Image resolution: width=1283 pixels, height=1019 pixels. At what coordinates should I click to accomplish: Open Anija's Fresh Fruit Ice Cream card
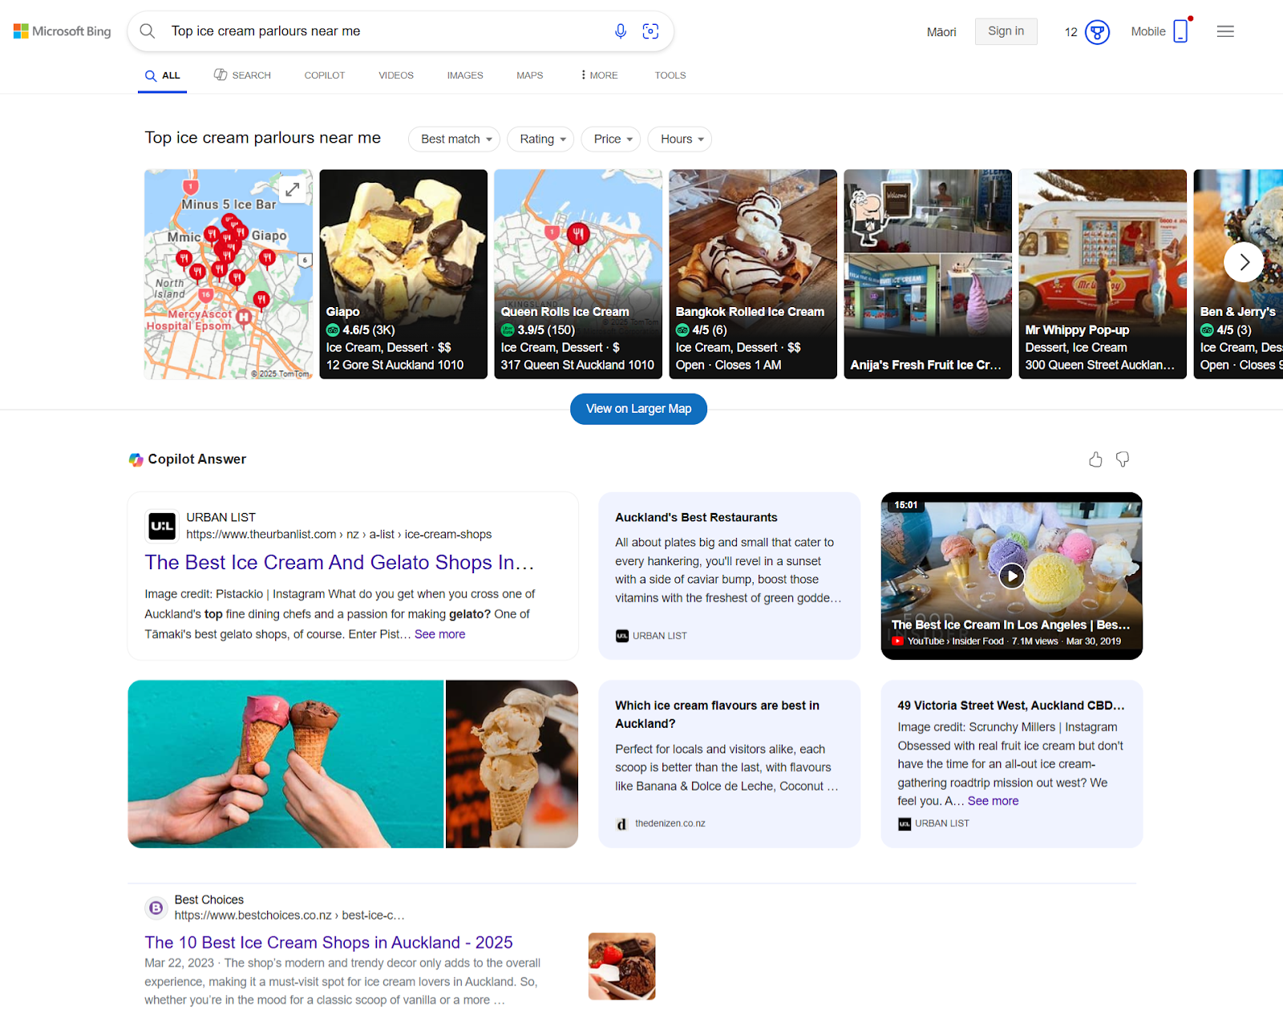[928, 274]
